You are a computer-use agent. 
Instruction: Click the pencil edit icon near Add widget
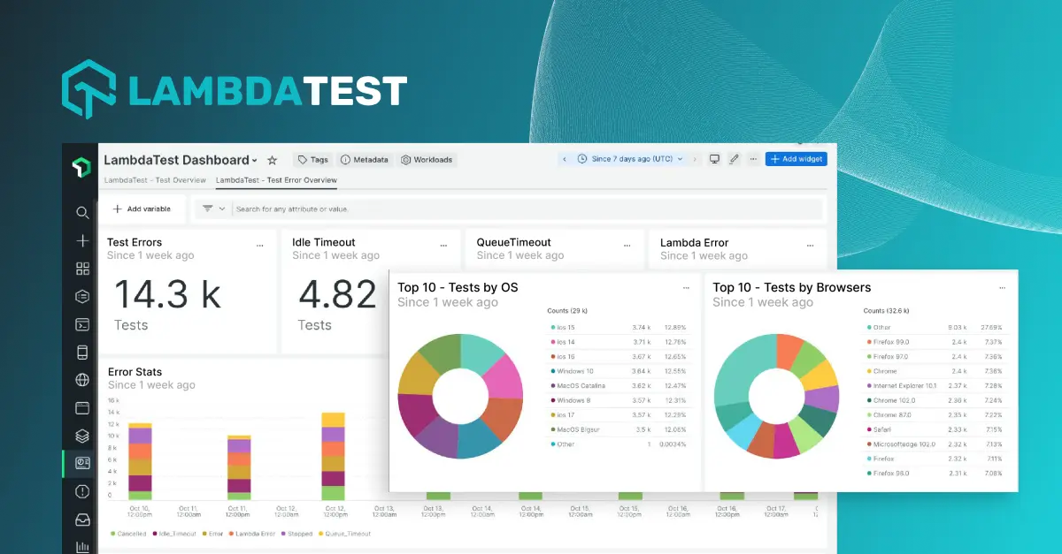(733, 158)
